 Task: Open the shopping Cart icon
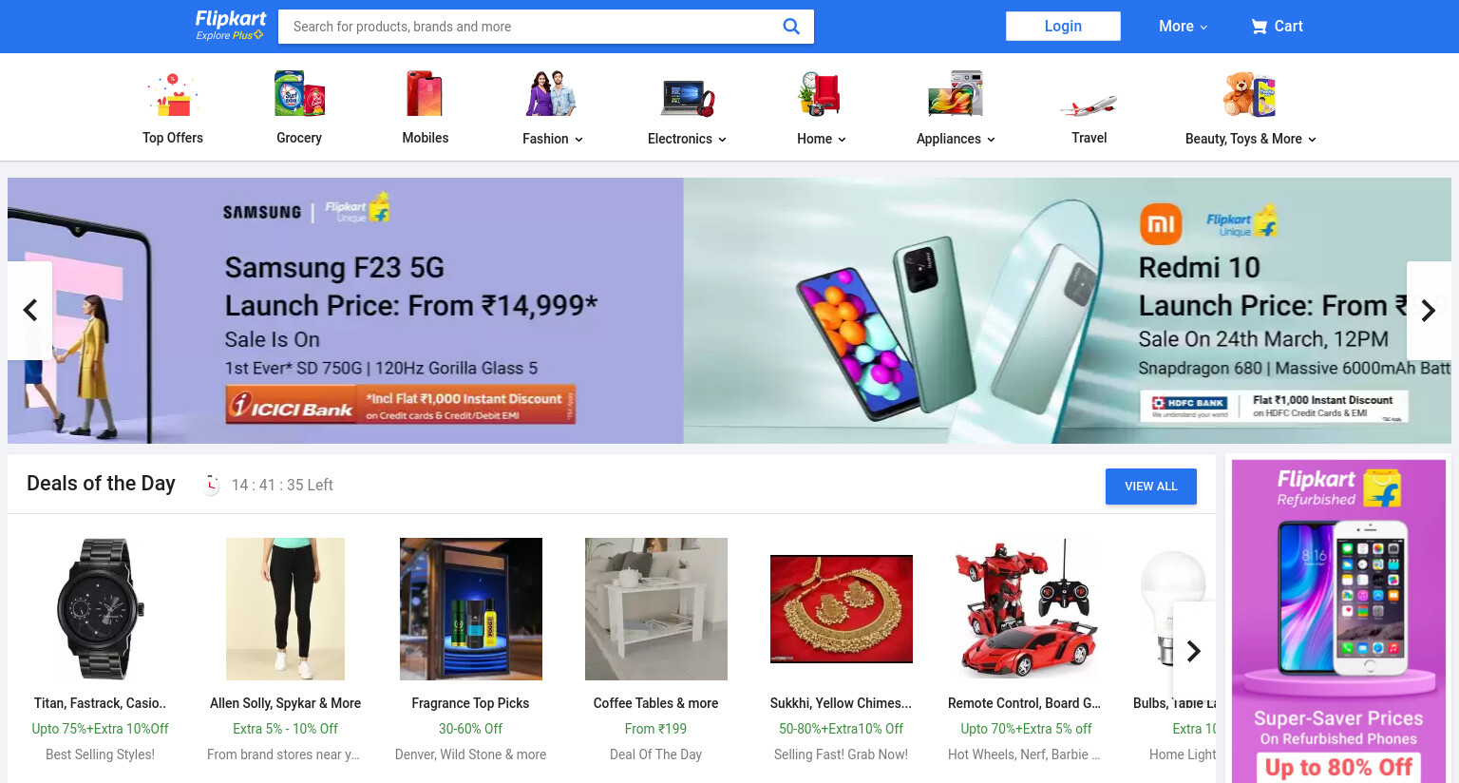pyautogui.click(x=1260, y=27)
